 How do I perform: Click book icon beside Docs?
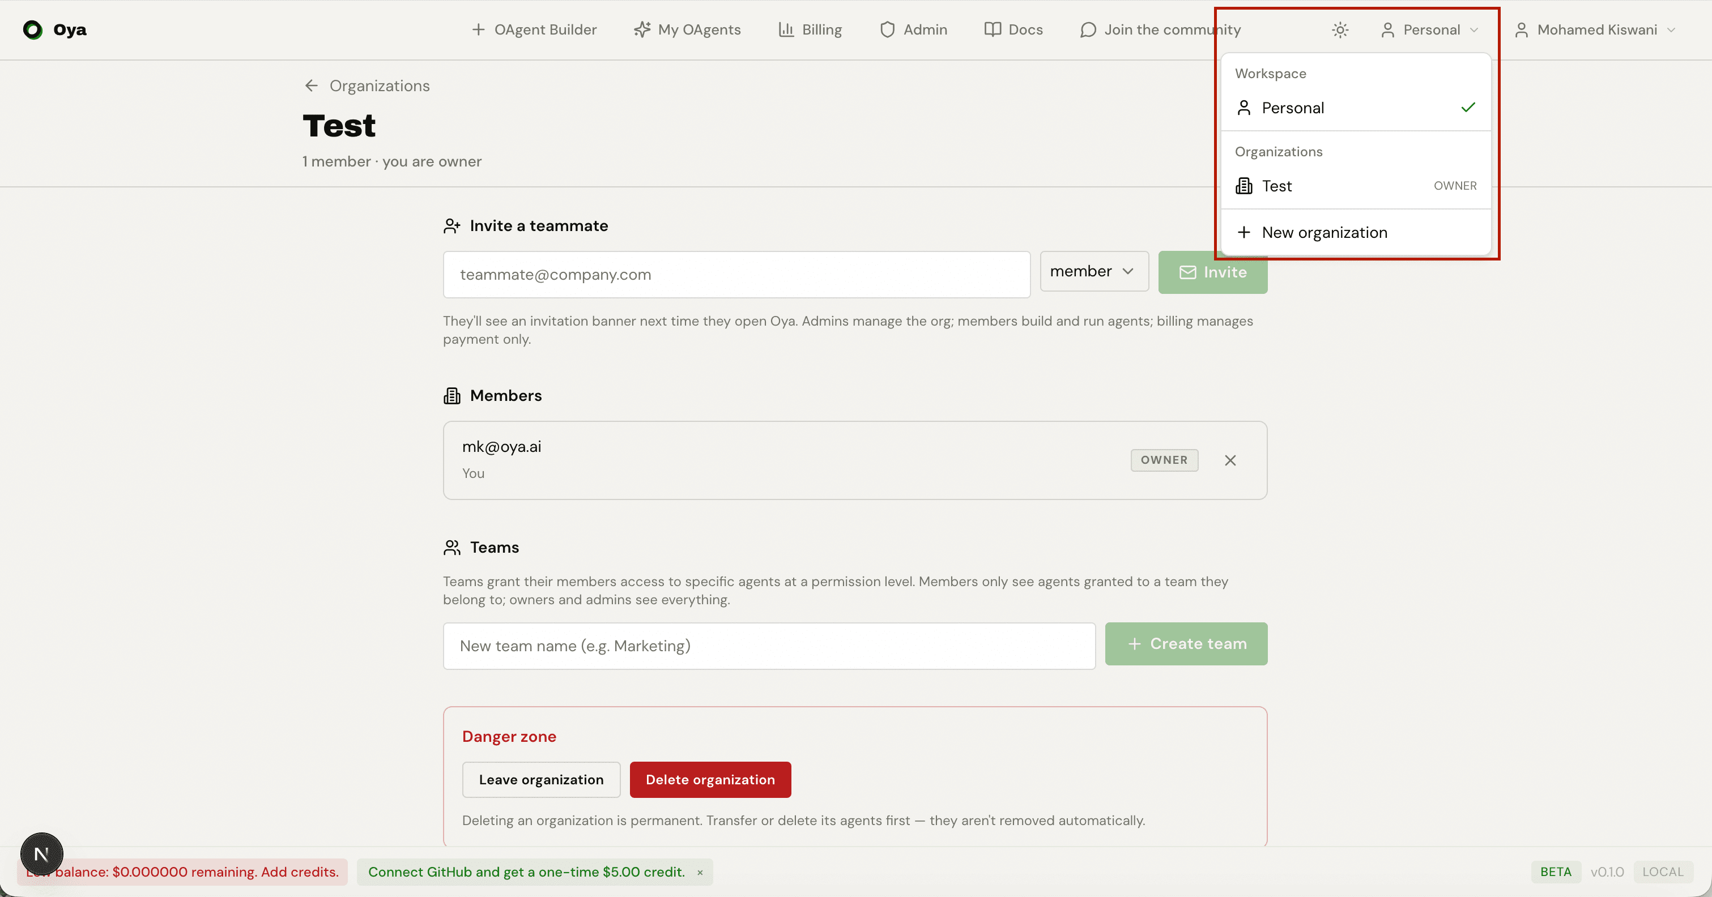(x=992, y=30)
